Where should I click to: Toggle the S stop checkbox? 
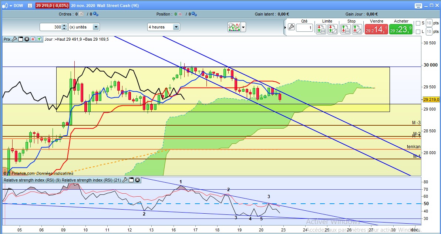click(418, 23)
